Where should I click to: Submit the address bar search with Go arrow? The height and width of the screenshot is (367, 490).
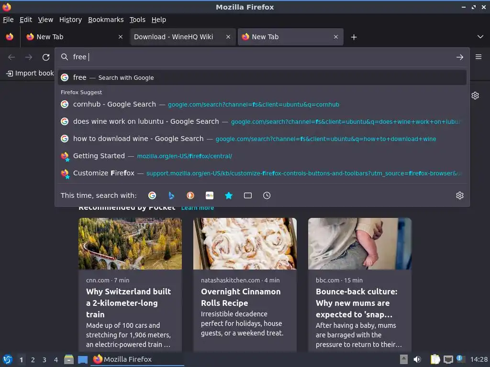point(460,57)
